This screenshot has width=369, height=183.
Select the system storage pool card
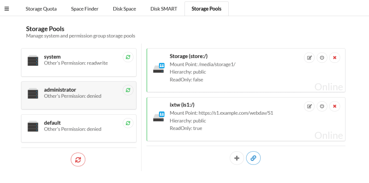pyautogui.click(x=79, y=63)
